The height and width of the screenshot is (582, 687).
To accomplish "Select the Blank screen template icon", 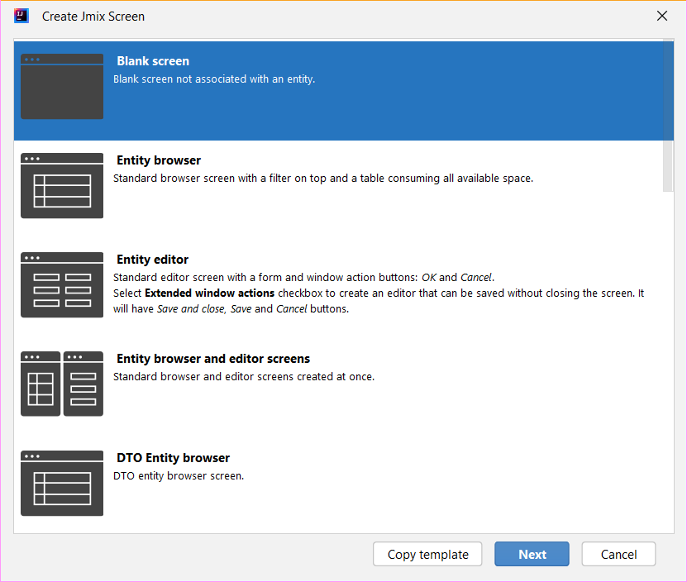I will 62,86.
